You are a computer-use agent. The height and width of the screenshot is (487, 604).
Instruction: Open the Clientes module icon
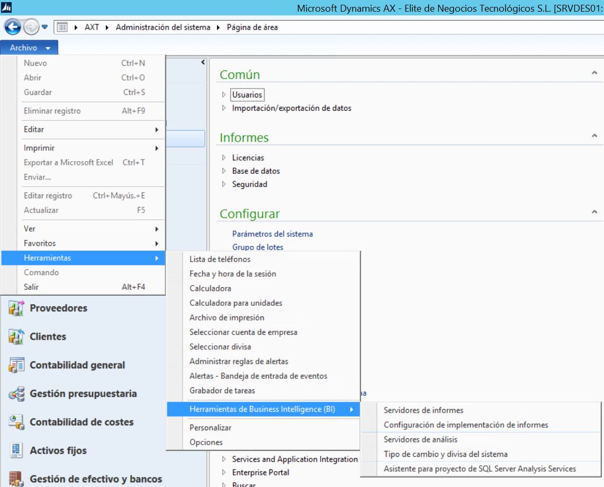click(x=16, y=337)
